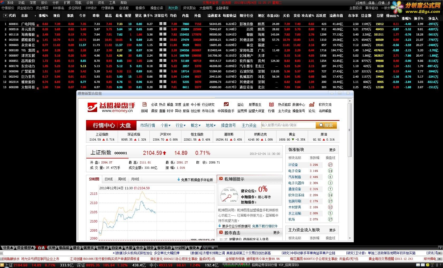The image size is (443, 268).
Task: Click the 论坛 chart icon in web header
Action: (312, 105)
